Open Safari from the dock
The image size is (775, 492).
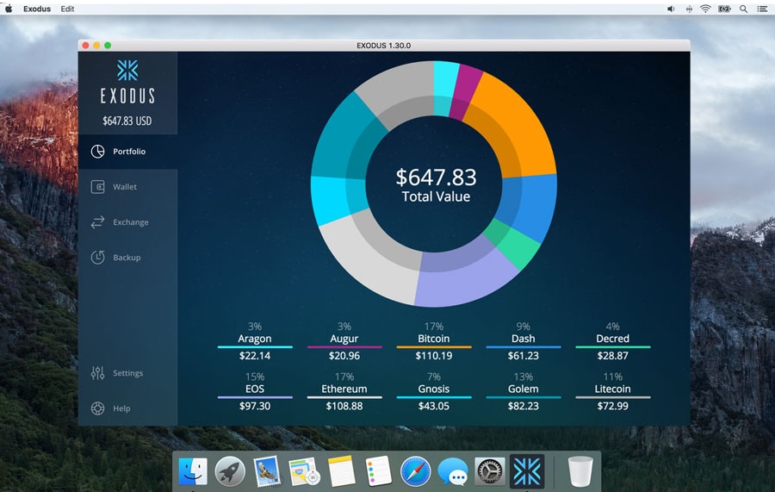[415, 471]
